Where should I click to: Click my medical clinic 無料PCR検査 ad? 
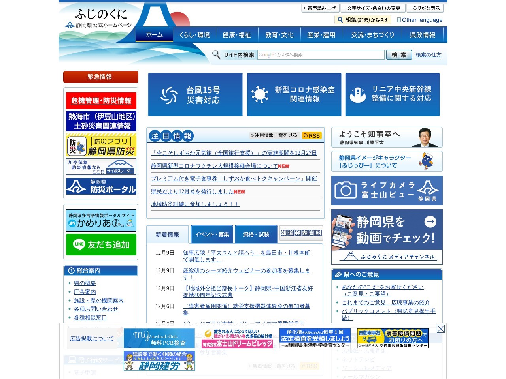tap(159, 338)
